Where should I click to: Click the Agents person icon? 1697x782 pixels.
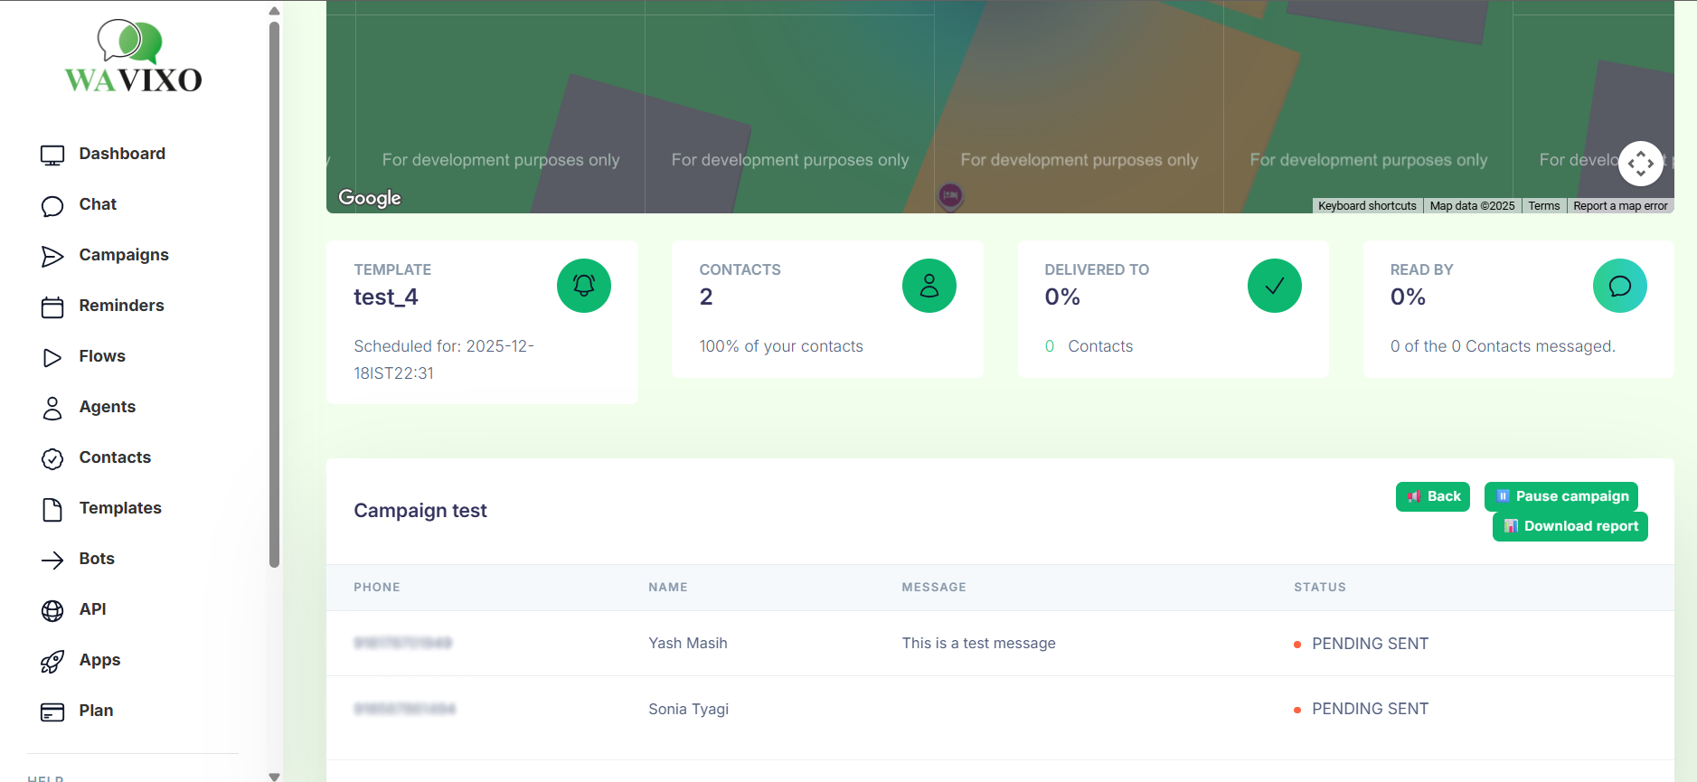point(52,409)
